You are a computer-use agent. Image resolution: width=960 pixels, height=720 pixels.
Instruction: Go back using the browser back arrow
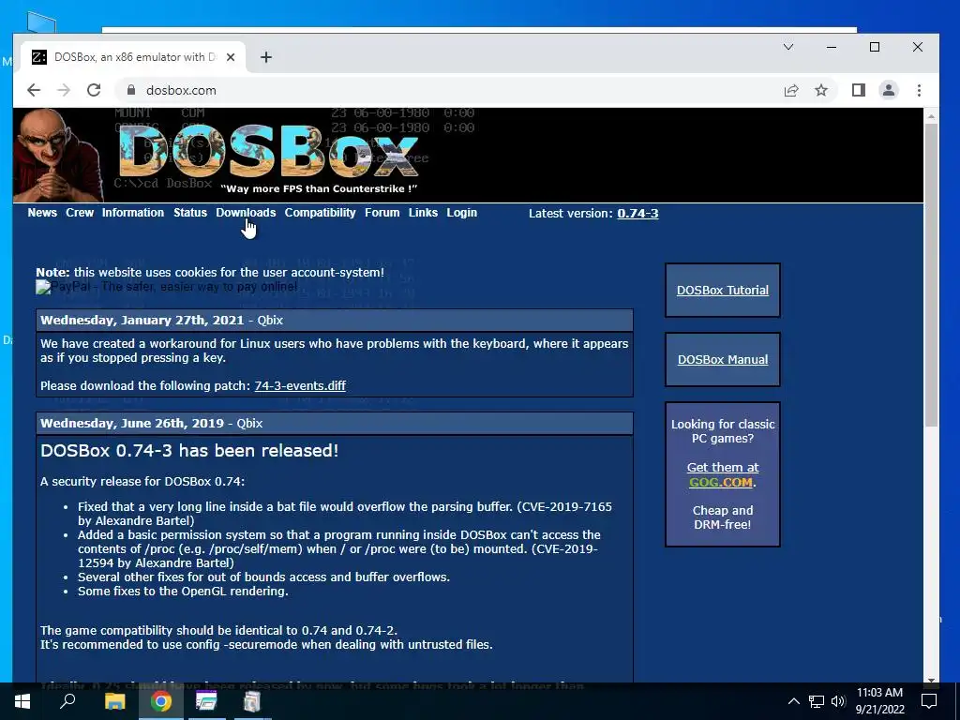(x=34, y=91)
